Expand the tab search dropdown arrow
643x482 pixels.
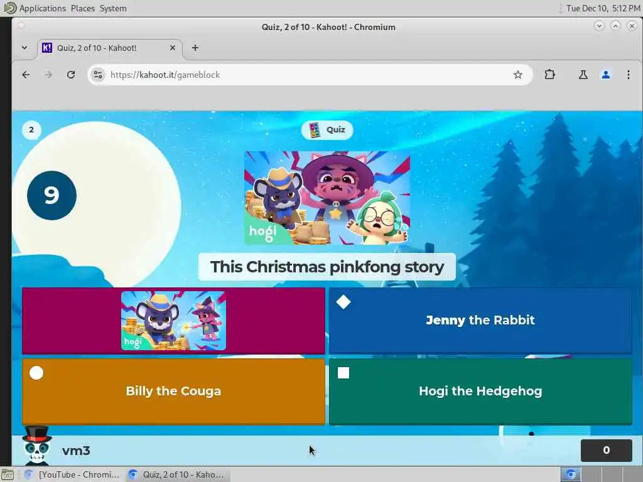(24, 48)
